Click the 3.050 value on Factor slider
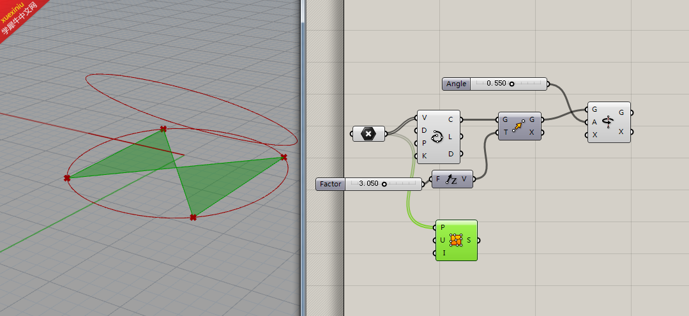This screenshot has width=689, height=316. (x=368, y=184)
